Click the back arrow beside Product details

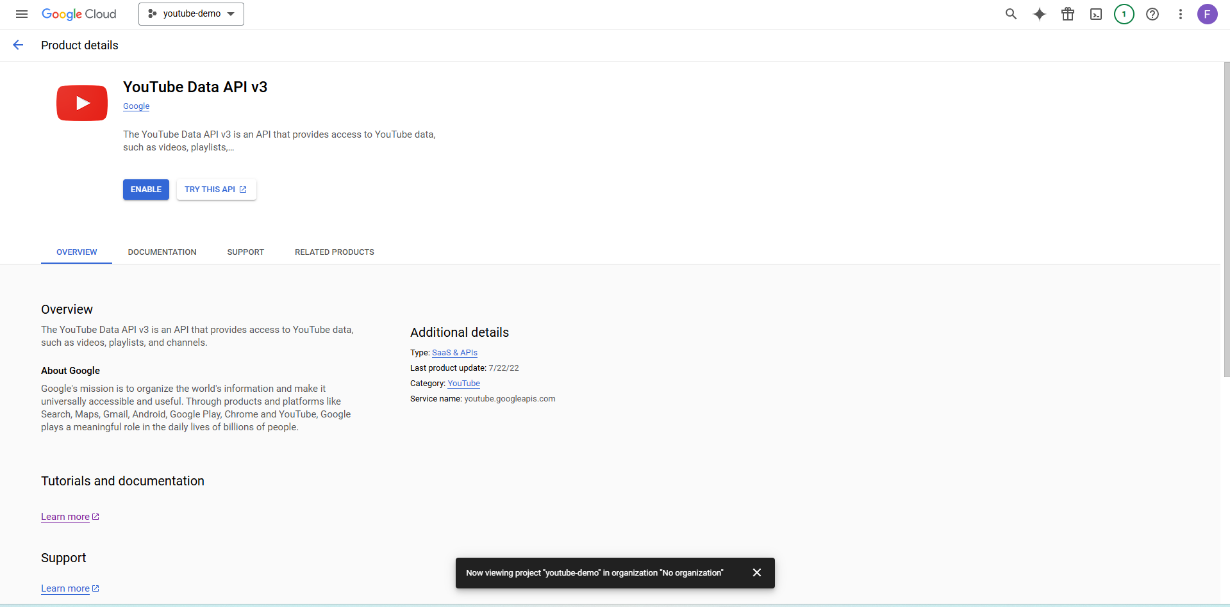point(18,44)
